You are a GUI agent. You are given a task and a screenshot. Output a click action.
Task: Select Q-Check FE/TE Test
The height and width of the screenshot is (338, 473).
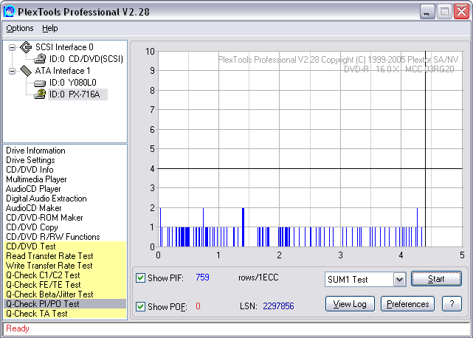click(x=65, y=285)
